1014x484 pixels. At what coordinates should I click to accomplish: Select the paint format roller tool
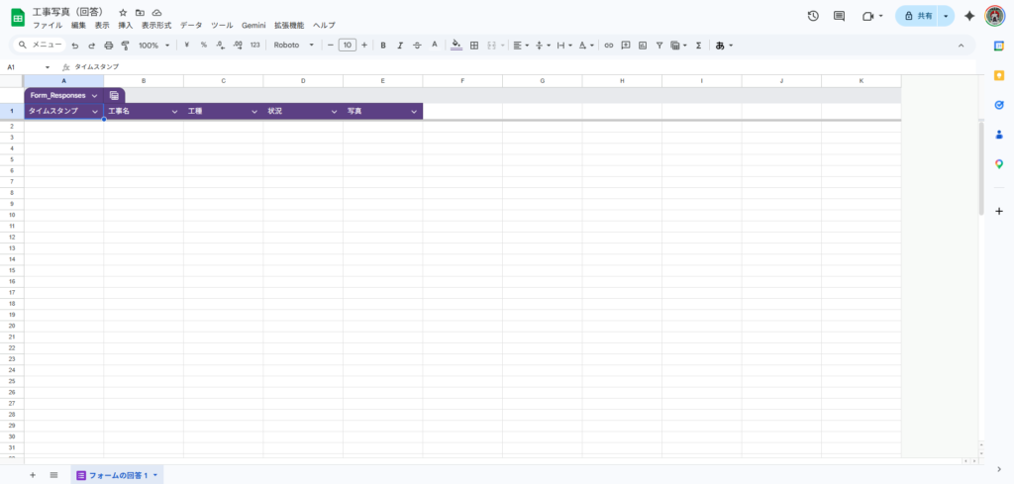pyautogui.click(x=125, y=46)
